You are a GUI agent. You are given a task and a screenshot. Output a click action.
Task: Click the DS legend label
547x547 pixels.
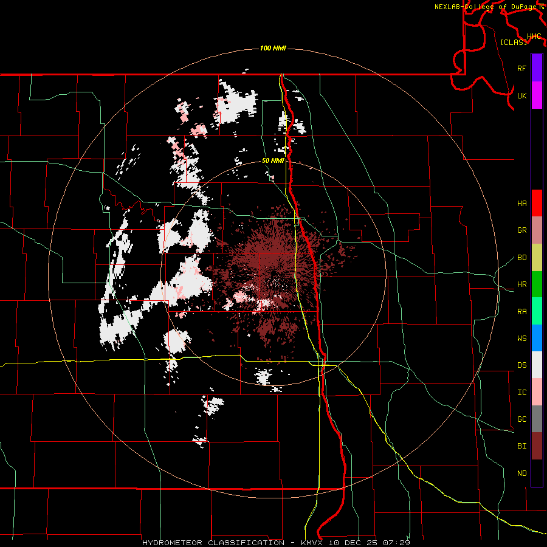(521, 365)
